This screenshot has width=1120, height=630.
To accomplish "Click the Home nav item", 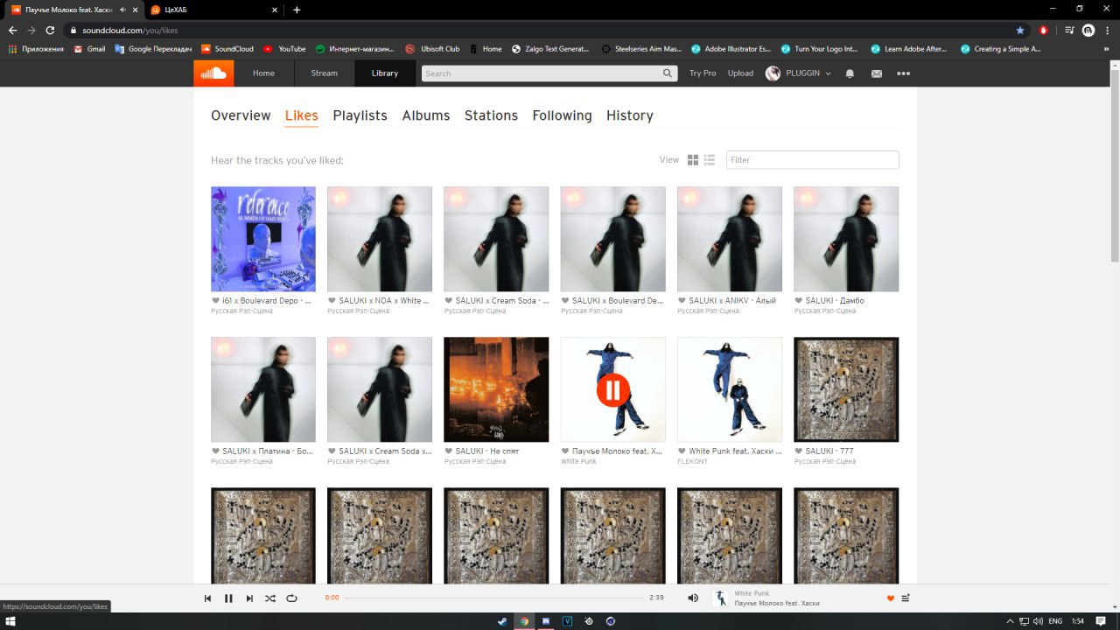I will click(263, 73).
